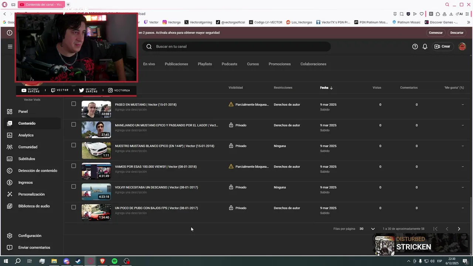Open Spotify from the taskbar

(115, 261)
